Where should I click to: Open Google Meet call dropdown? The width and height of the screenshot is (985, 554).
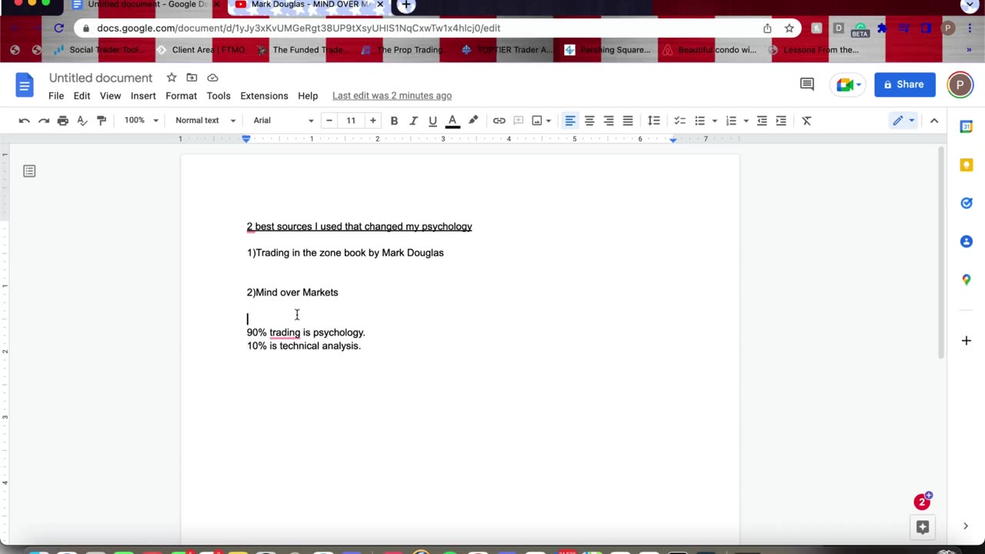point(850,85)
